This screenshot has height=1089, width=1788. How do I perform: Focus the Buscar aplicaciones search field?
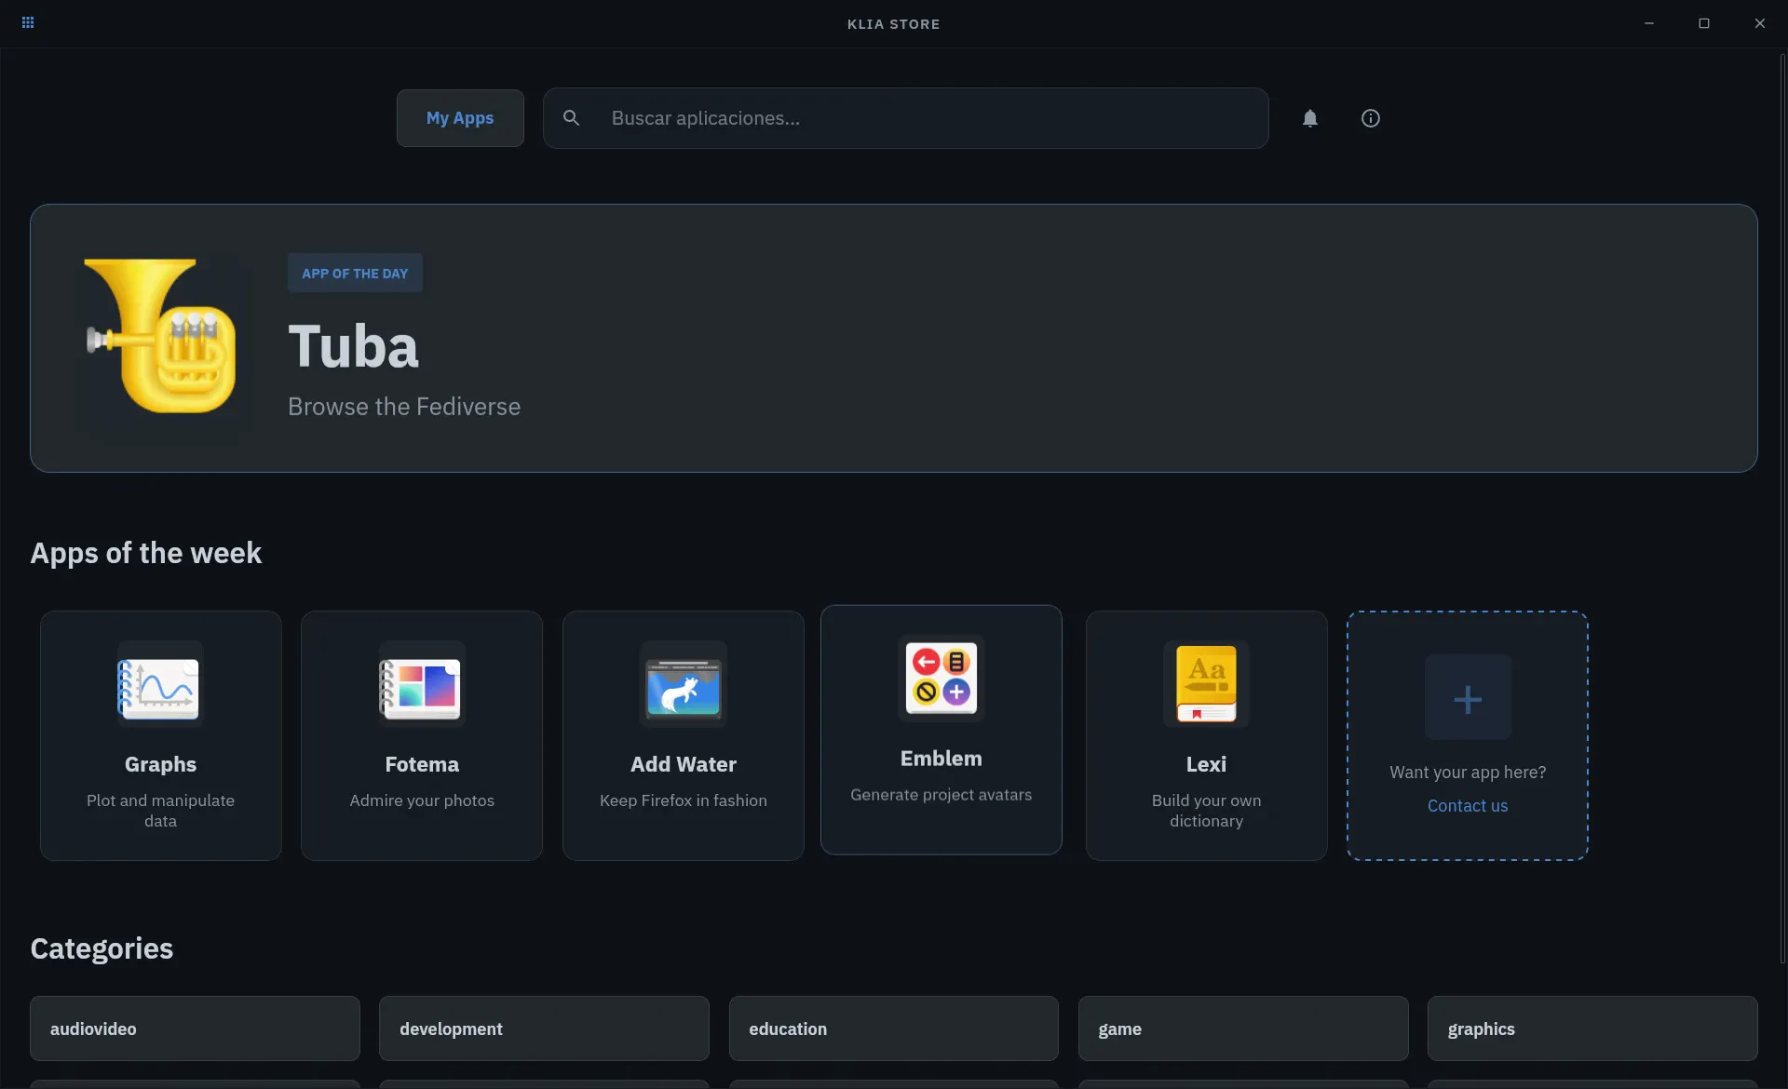pyautogui.click(x=906, y=118)
